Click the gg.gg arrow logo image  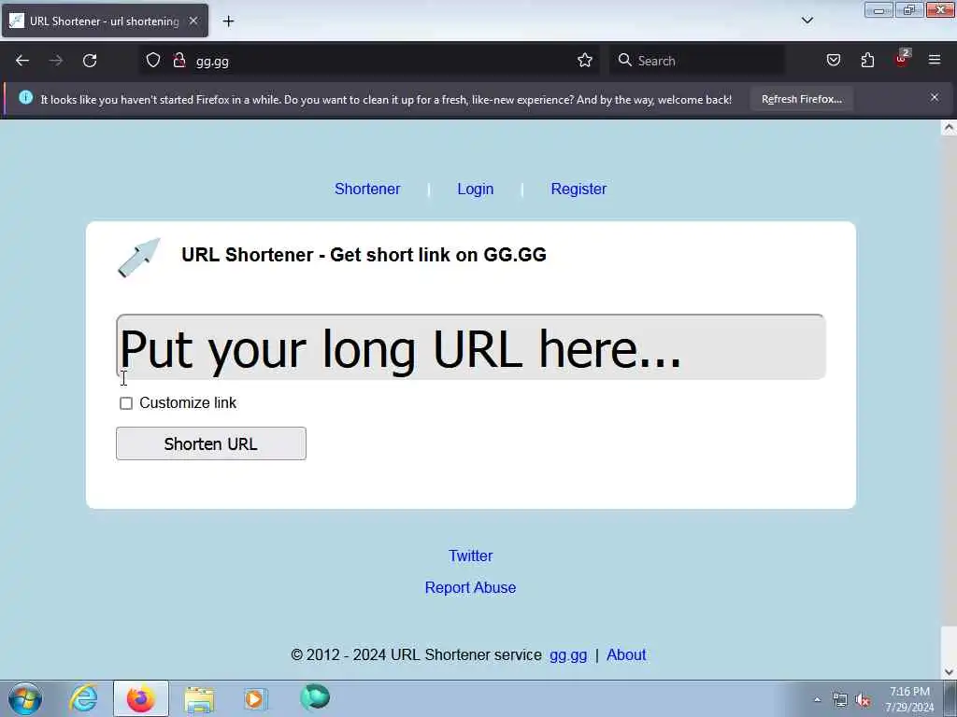point(138,258)
